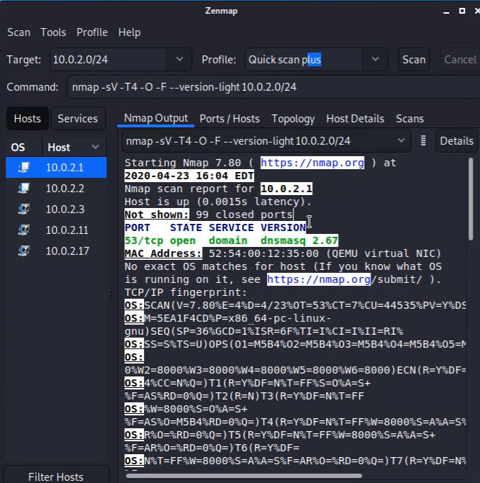Open the Tools menu
The image size is (480, 483).
[x=53, y=32]
